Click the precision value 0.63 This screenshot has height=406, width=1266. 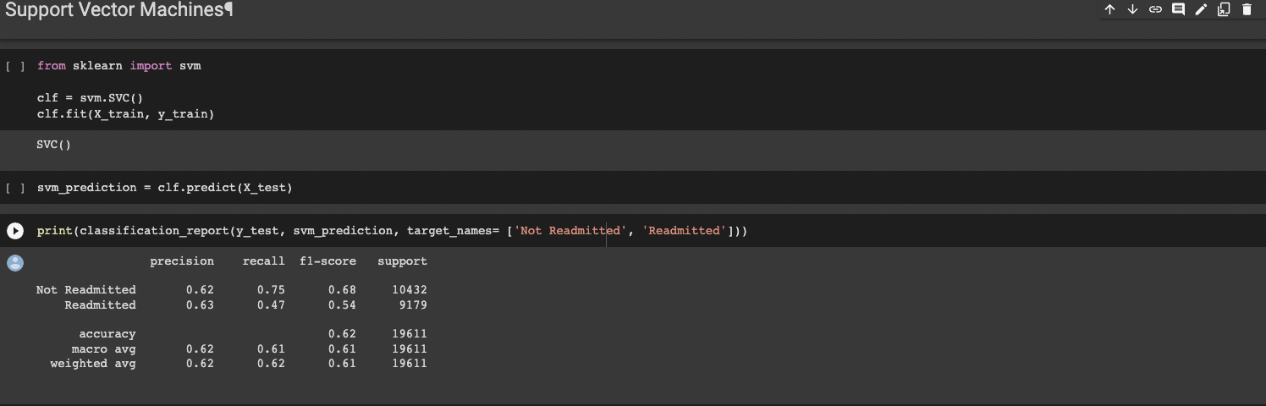pos(200,305)
